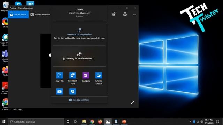Open Firefox from taskbar
Screen dimensions: 223x125
click(100, 122)
